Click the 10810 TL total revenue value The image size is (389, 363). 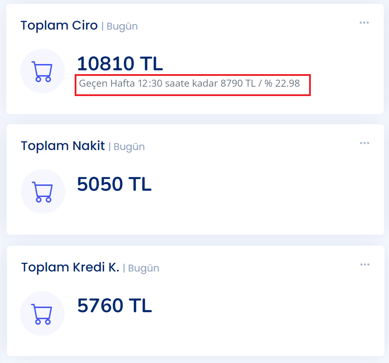[x=120, y=64]
